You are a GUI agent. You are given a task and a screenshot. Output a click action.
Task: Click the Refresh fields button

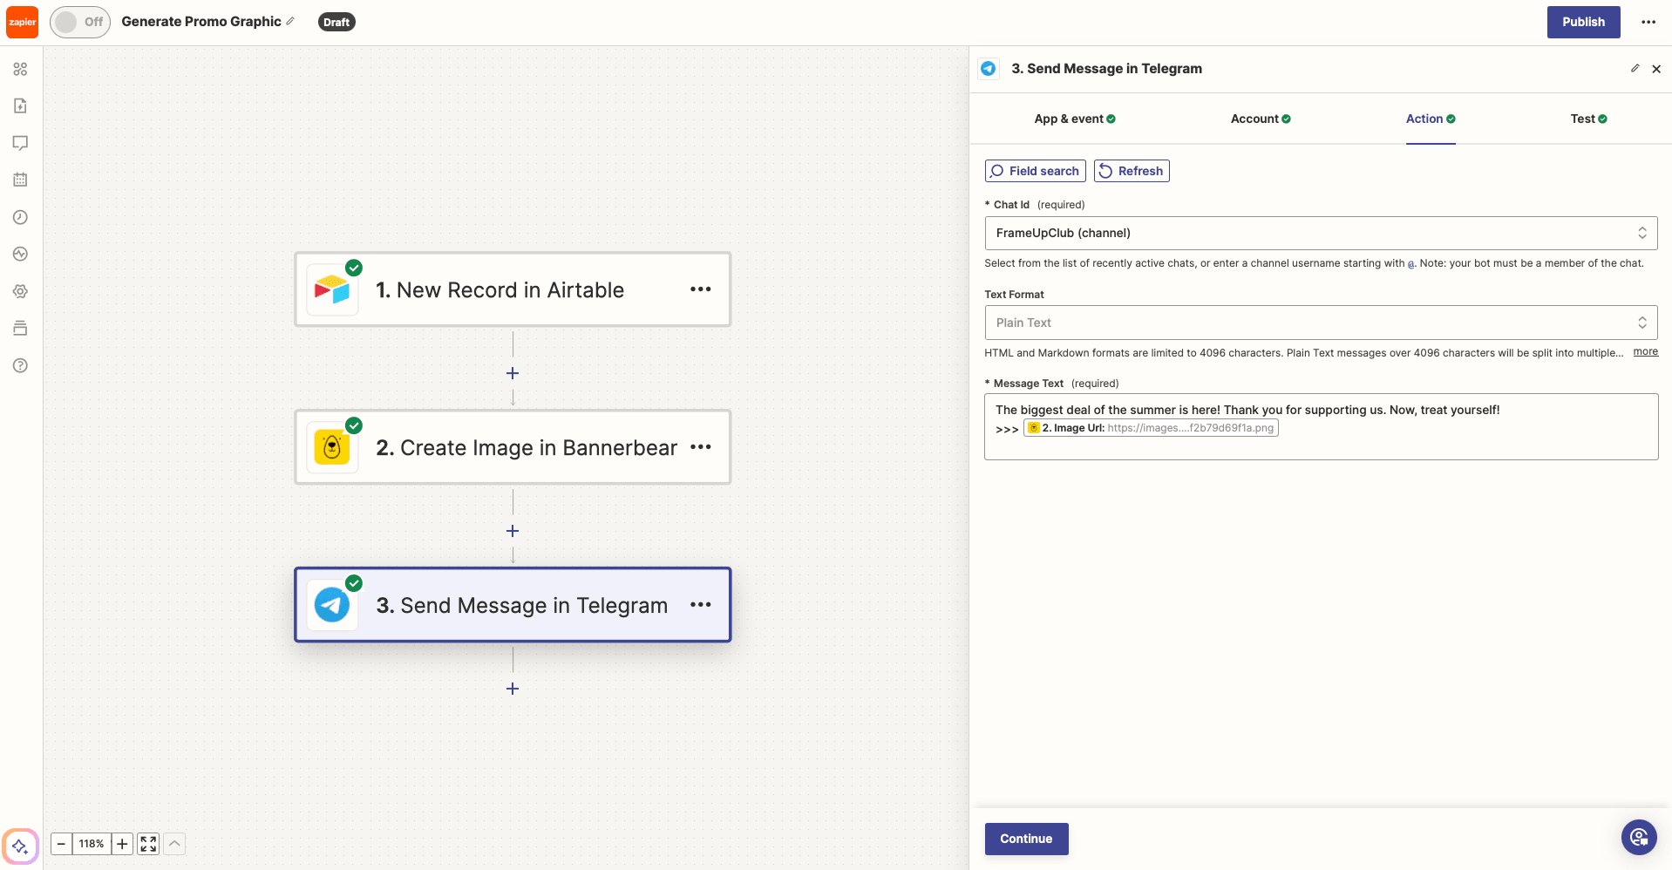point(1131,171)
